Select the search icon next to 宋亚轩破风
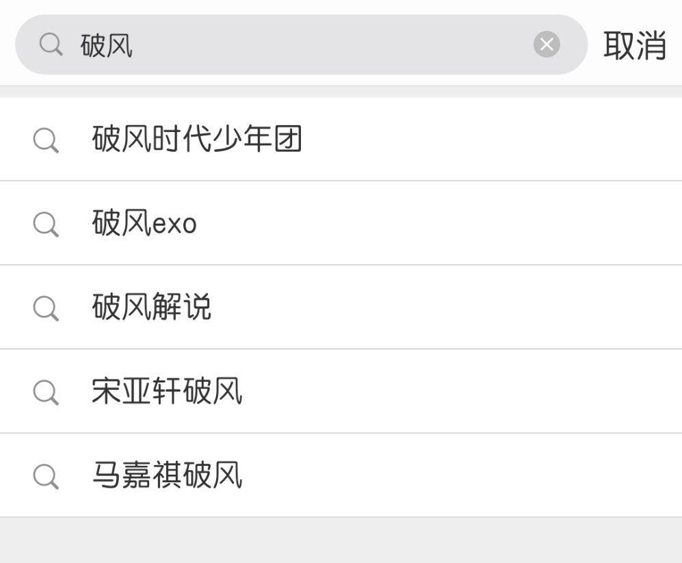 pos(46,392)
